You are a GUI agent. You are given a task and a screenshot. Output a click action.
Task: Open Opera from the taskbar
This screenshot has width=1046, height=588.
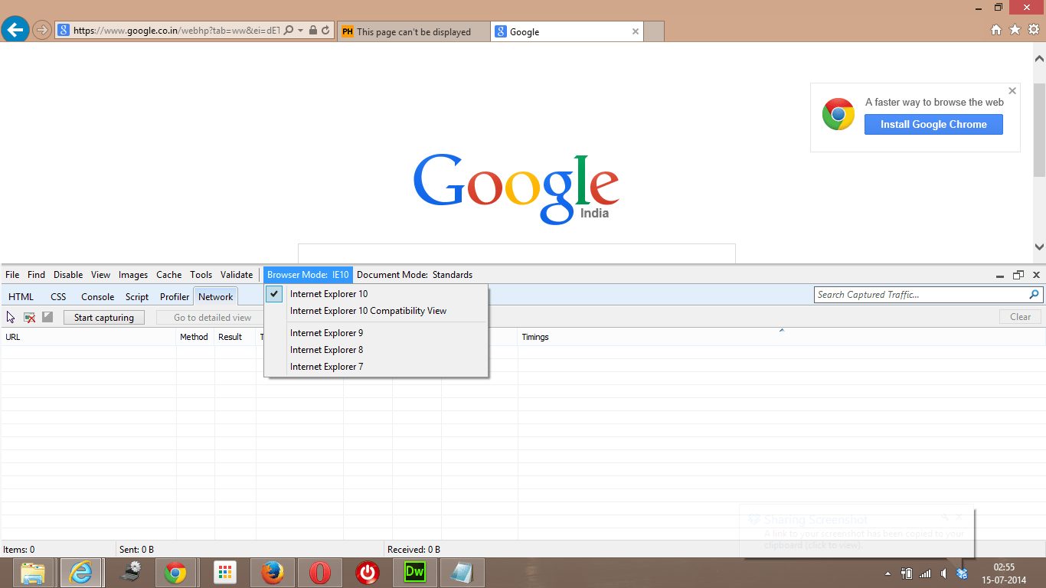319,572
